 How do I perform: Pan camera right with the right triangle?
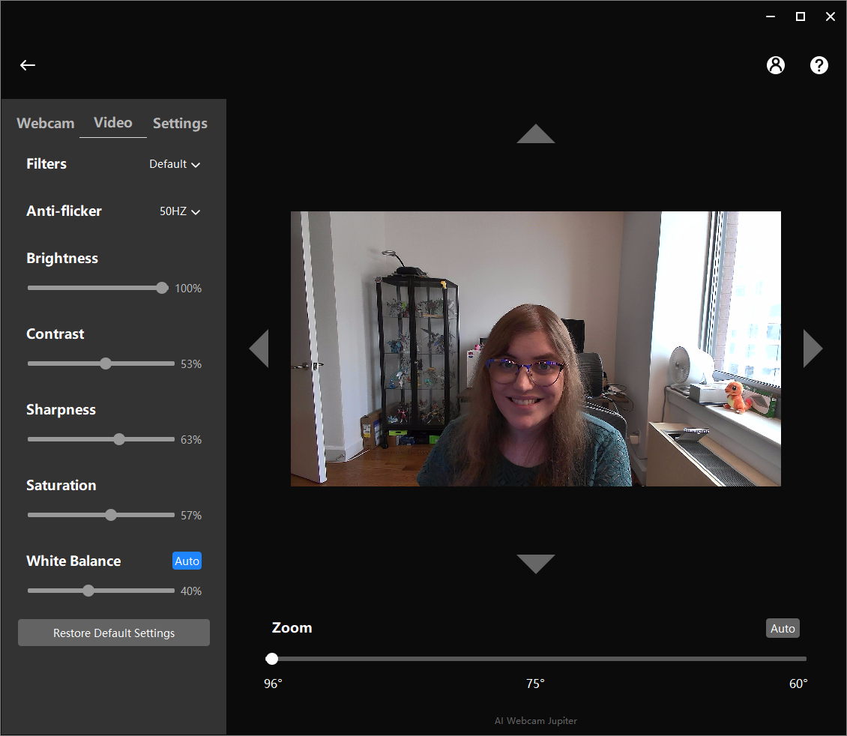pyautogui.click(x=813, y=349)
